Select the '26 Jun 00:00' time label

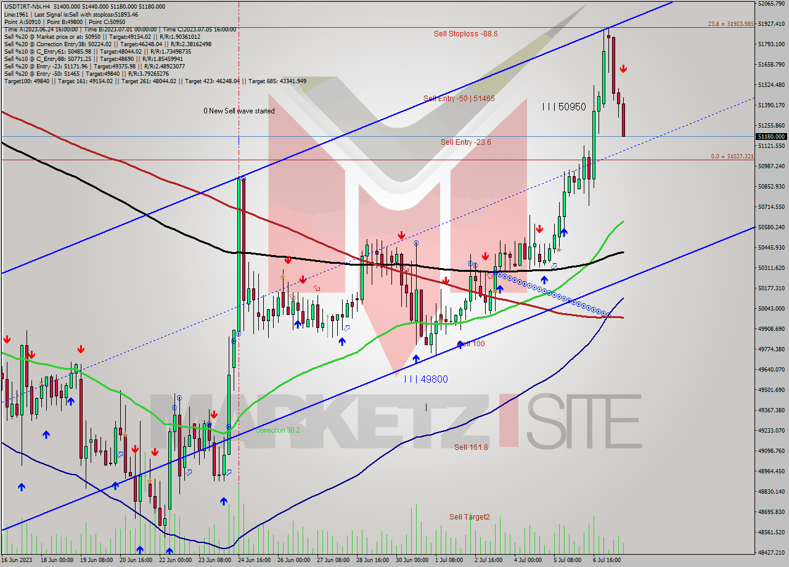pos(293,560)
